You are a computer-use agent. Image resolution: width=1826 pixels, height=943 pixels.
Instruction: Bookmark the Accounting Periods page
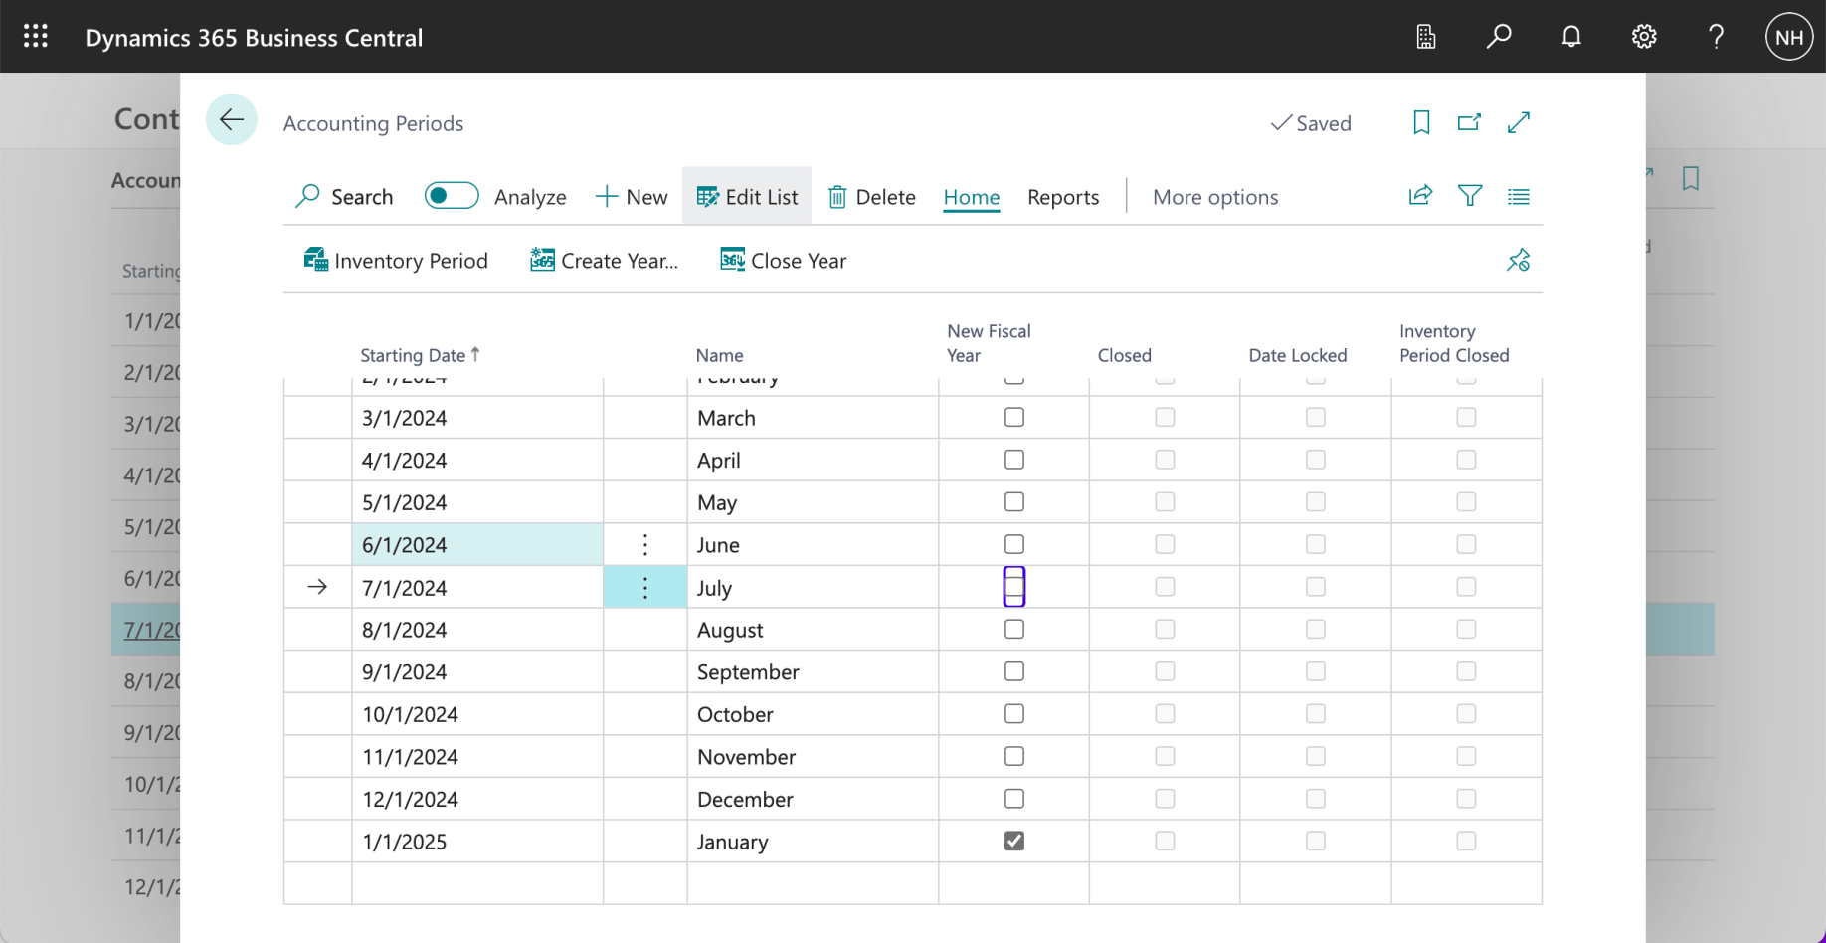1421,122
